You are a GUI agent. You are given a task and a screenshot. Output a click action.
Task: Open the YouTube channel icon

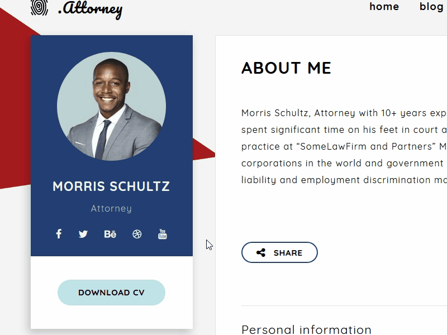click(163, 234)
